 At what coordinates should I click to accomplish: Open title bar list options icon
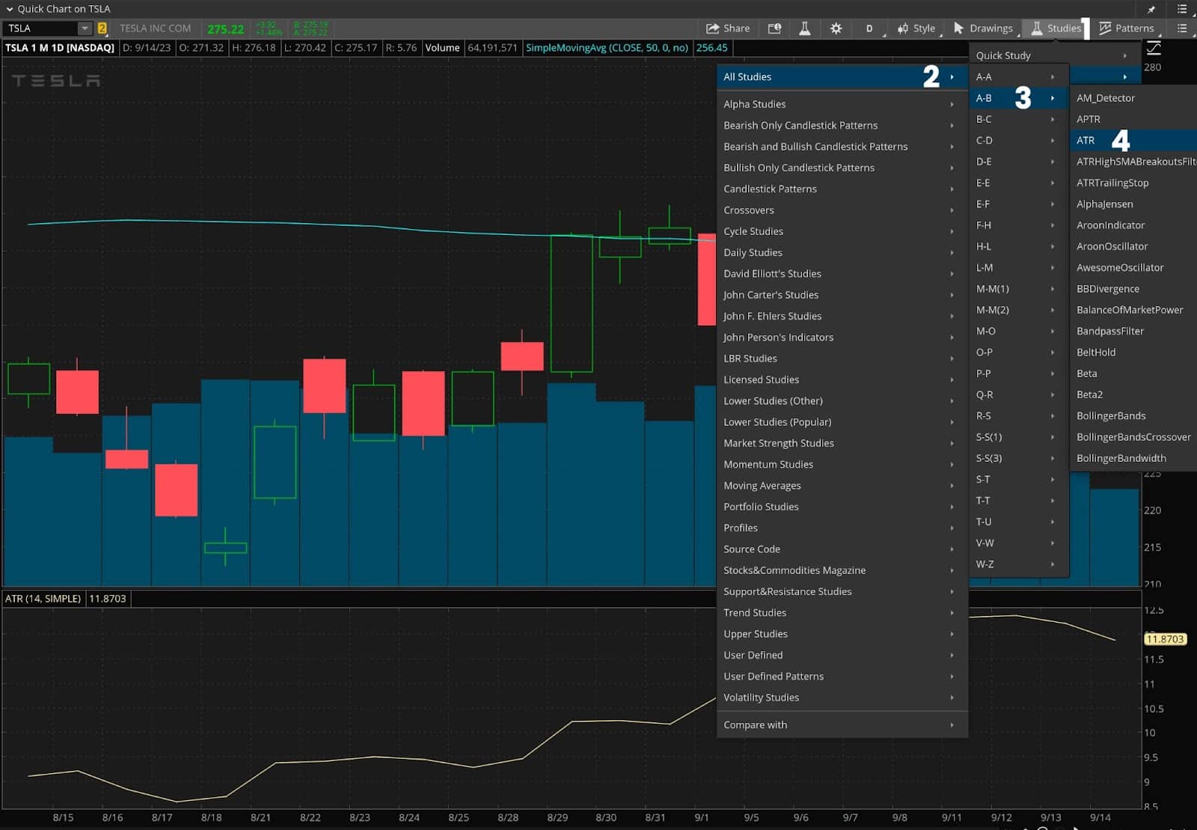pos(1182,9)
